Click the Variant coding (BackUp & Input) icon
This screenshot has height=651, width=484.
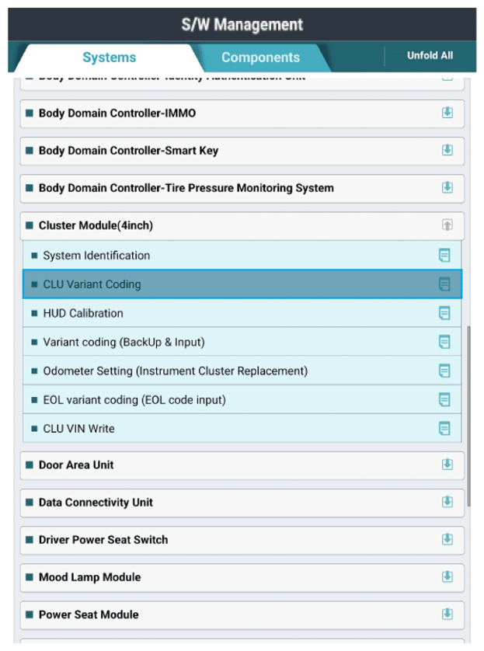tap(444, 342)
